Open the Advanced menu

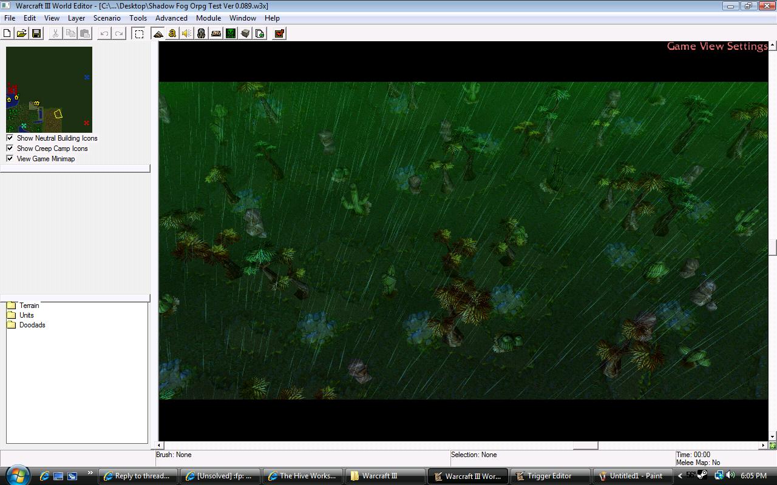tap(171, 18)
